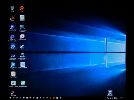134x100 pixels.
Task: Open the volume tray icon
Action: pos(113,98)
